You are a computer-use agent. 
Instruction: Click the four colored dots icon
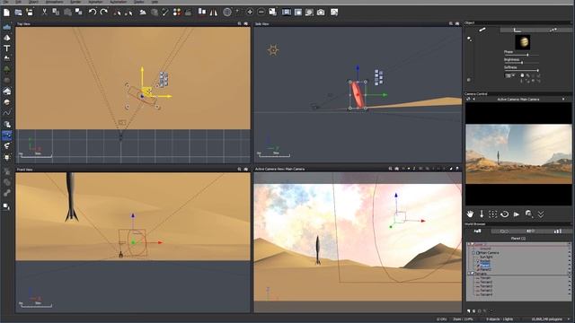(177, 12)
